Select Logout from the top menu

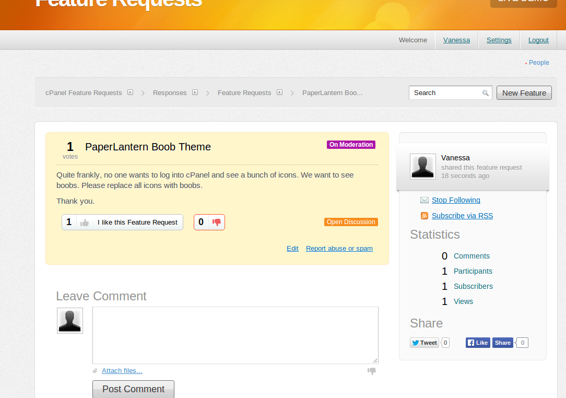click(x=538, y=40)
